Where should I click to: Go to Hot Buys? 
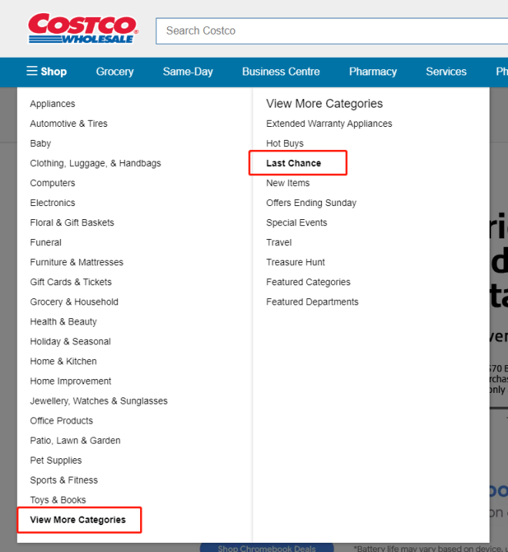click(x=285, y=144)
